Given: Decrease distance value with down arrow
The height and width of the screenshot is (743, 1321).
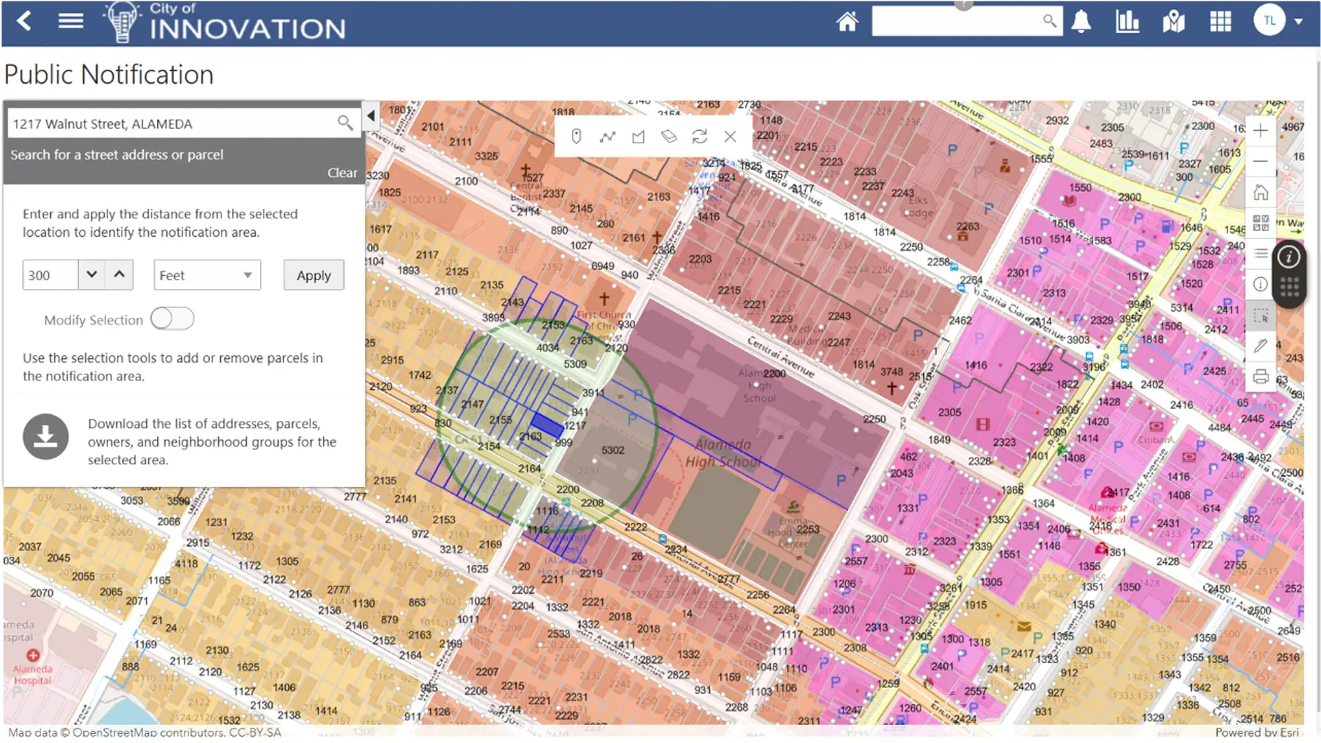Looking at the screenshot, I should [x=92, y=274].
